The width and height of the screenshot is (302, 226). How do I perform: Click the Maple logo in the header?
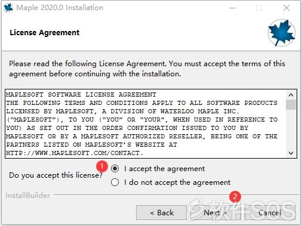tap(281, 33)
